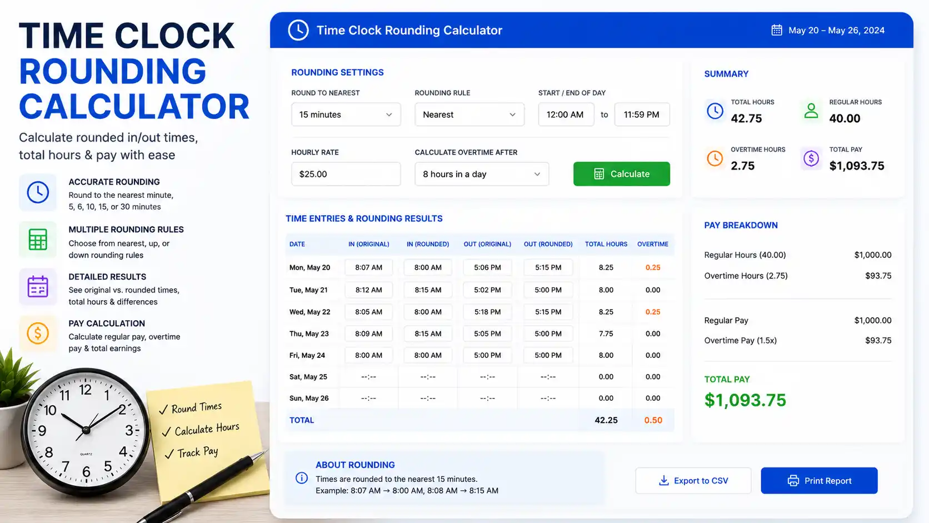Click the Mon, May 20 date label

tap(309, 267)
